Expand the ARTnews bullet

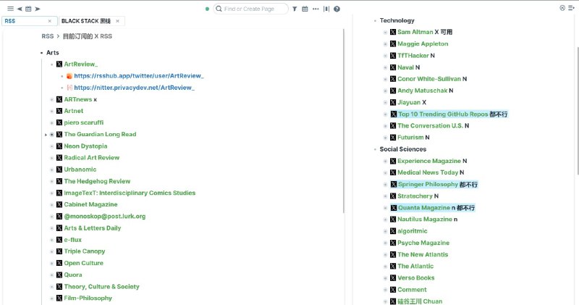[x=51, y=99]
